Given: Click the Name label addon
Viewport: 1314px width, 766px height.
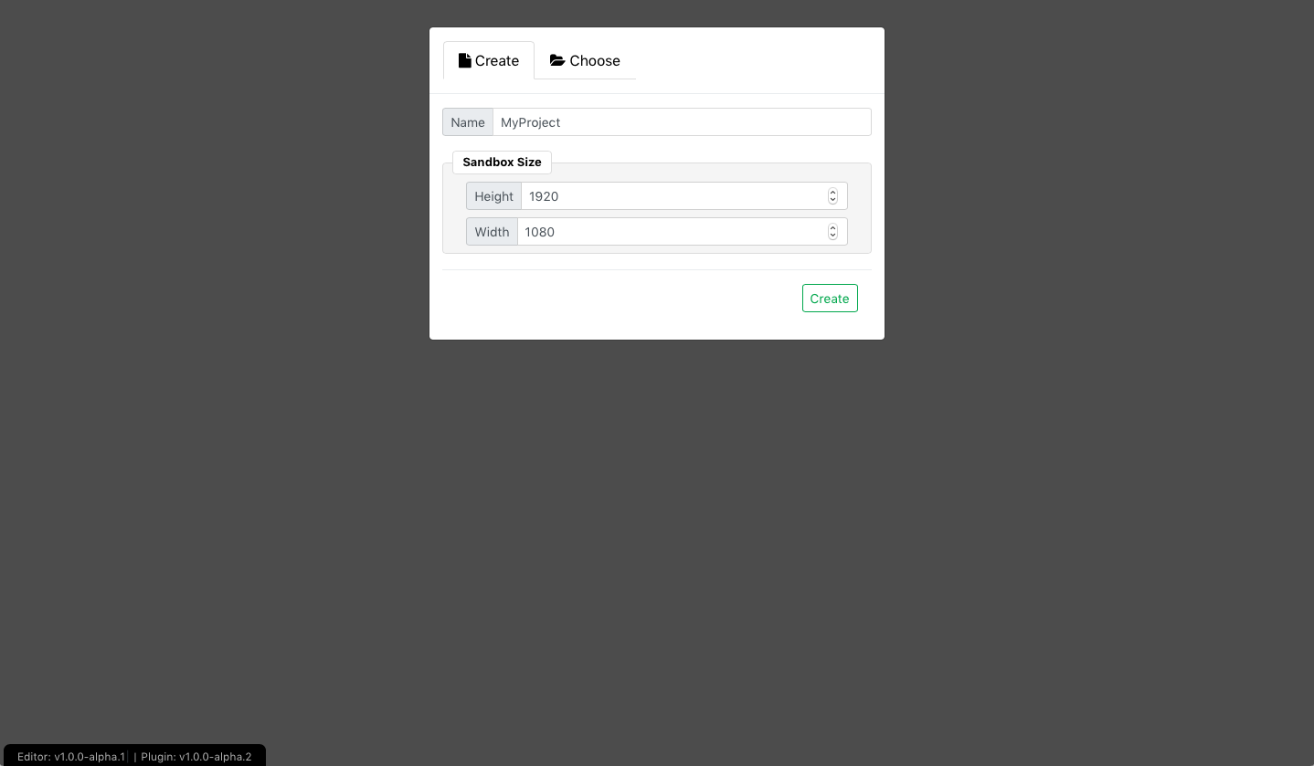Looking at the screenshot, I should (468, 122).
